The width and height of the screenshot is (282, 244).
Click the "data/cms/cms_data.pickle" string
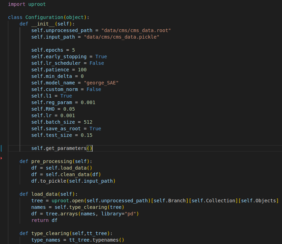point(121,37)
